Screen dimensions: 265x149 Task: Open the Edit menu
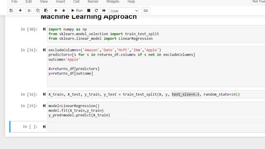click(x=29, y=2)
